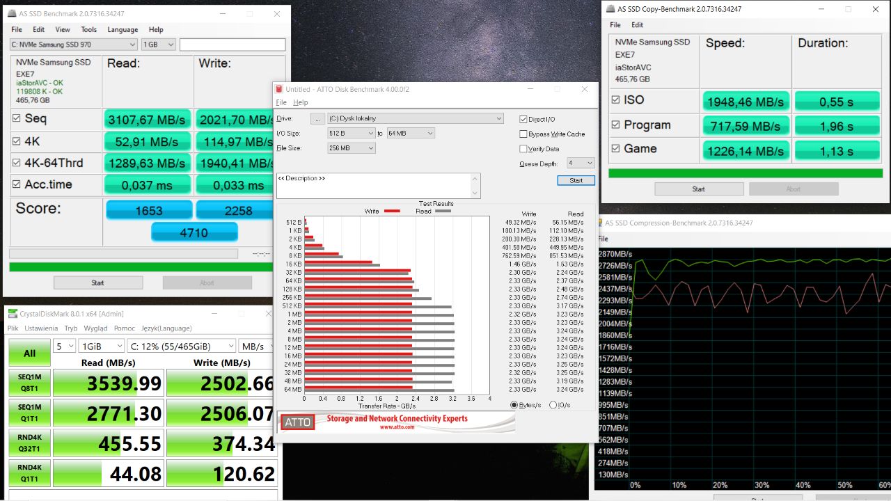This screenshot has height=501, width=891.
Task: Open the 256 MB File Size dropdown
Action: [352, 148]
